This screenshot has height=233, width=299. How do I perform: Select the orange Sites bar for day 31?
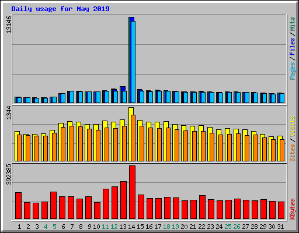point(282,150)
